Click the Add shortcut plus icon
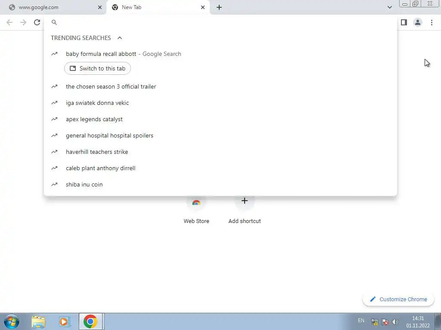The height and width of the screenshot is (330, 441). pos(245,201)
